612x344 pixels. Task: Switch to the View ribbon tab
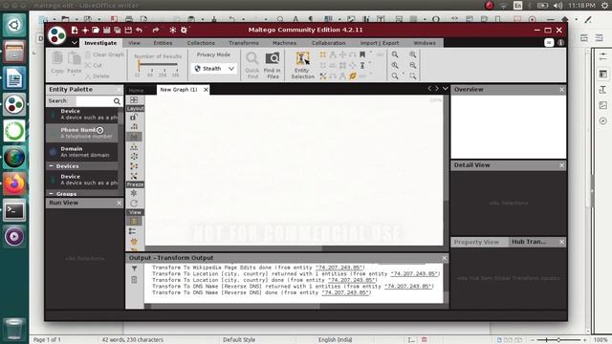click(134, 43)
